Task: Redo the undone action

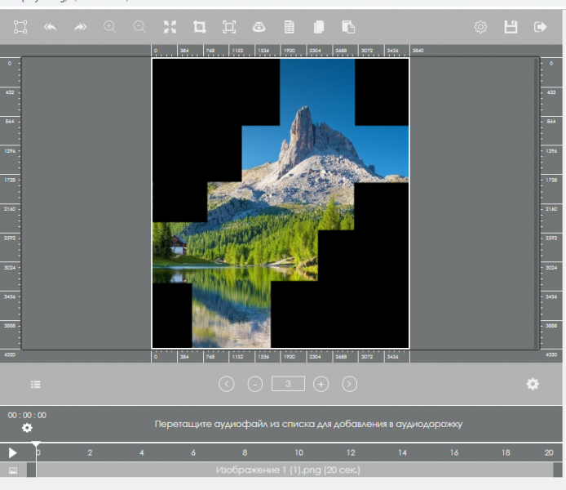Action: [80, 27]
